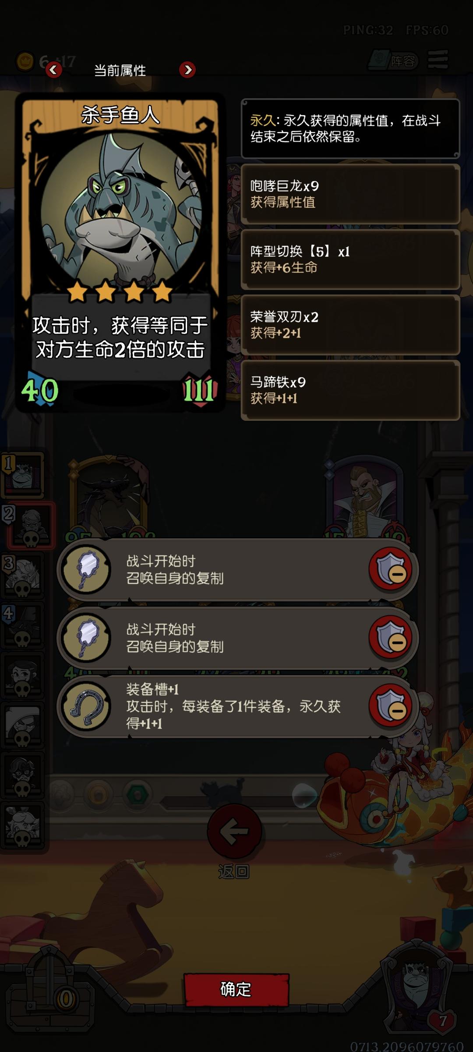Image resolution: width=473 pixels, height=1052 pixels.
Task: Click the left arrow beside 当前属性
Action: 53,70
